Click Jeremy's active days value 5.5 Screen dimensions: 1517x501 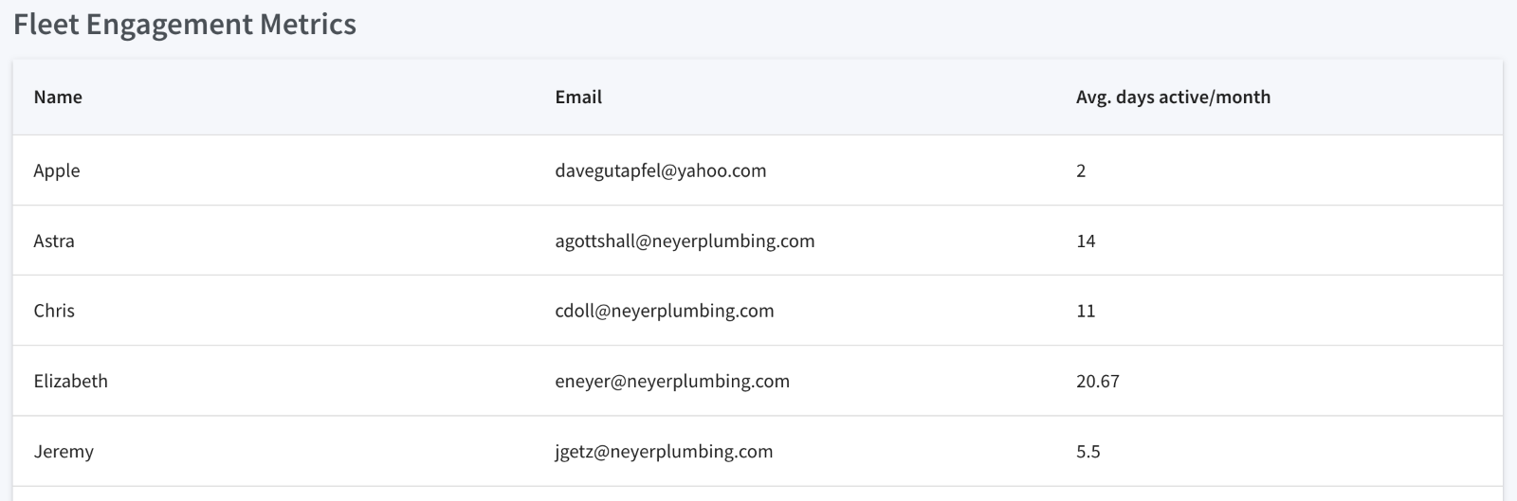[x=1088, y=452]
